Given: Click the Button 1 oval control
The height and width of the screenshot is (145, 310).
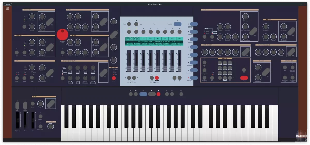Looking at the screenshot, I should [17, 105].
